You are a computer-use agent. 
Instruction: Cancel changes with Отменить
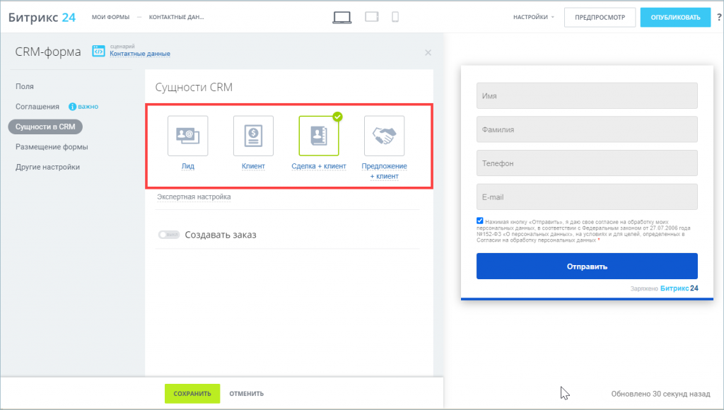click(x=247, y=393)
